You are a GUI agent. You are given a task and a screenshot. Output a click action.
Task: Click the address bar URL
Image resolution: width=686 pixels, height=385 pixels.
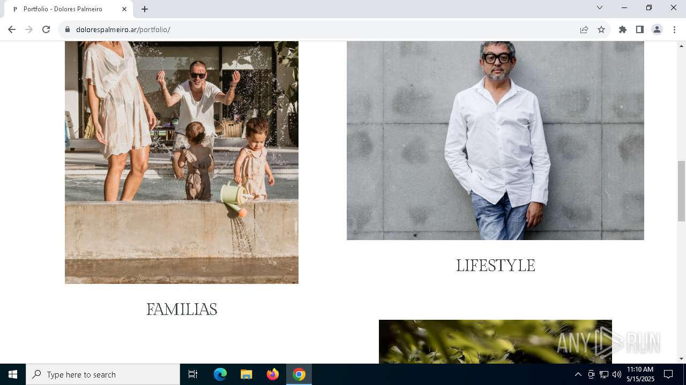point(123,29)
